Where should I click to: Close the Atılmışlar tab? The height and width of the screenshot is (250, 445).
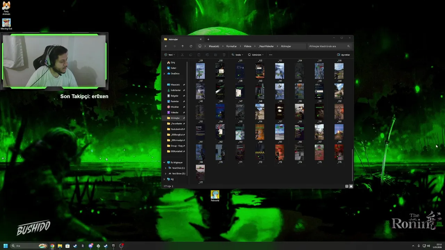click(201, 39)
